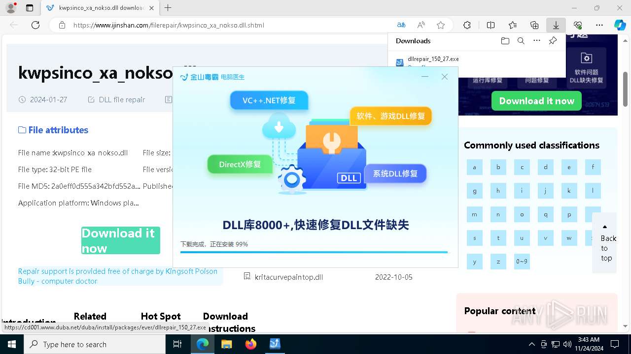Select classification letter g
This screenshot has width=631, height=354.
pos(475,191)
